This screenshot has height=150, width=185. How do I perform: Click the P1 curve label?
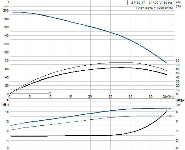[169, 109]
